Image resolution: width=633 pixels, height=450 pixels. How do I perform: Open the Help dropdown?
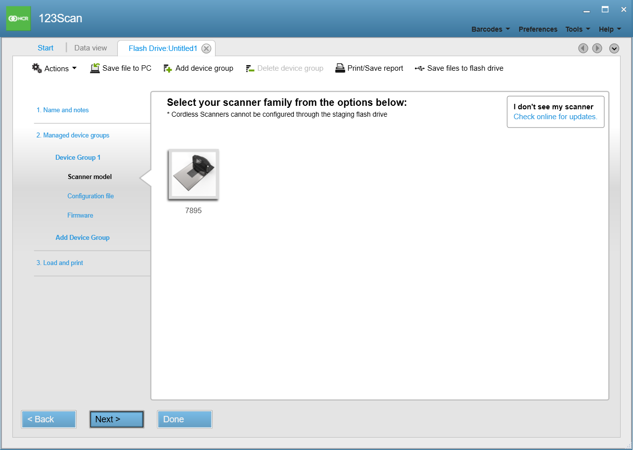[609, 29]
